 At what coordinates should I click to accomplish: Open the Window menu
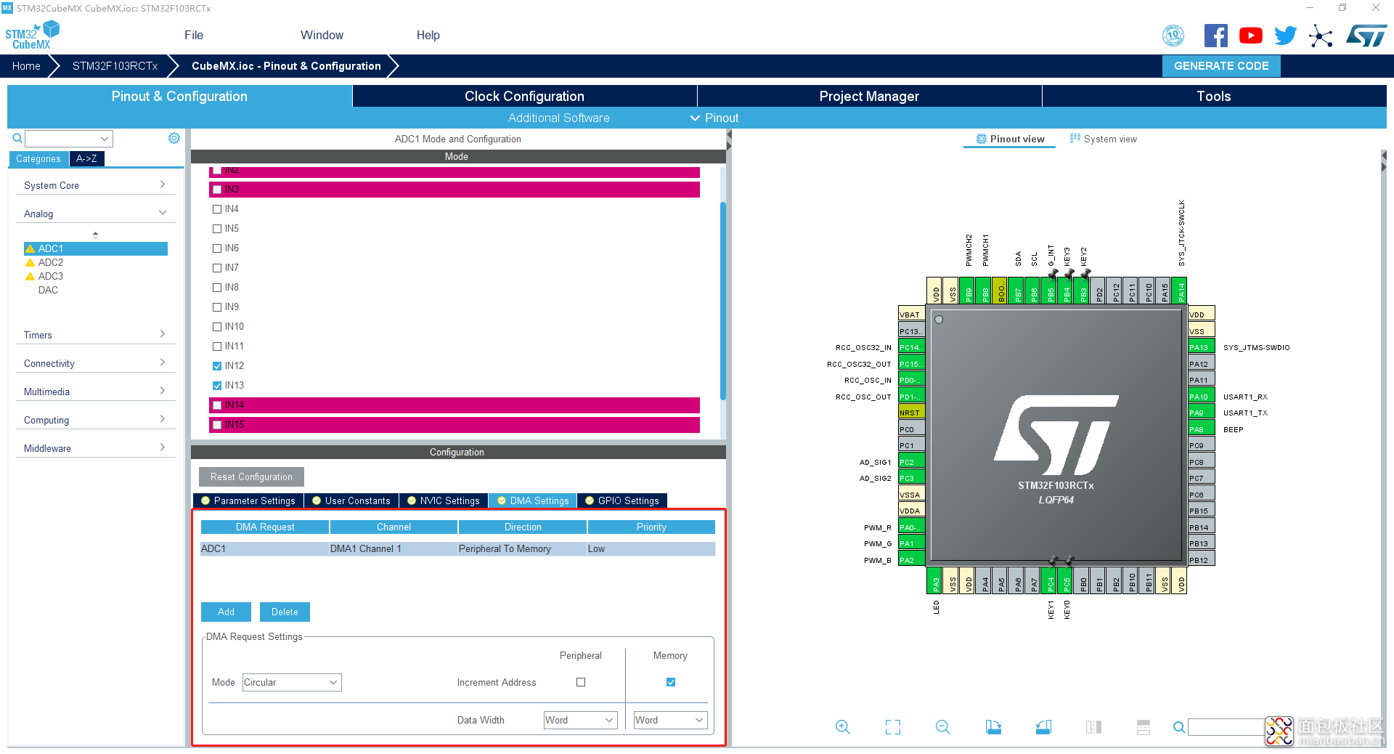322,35
